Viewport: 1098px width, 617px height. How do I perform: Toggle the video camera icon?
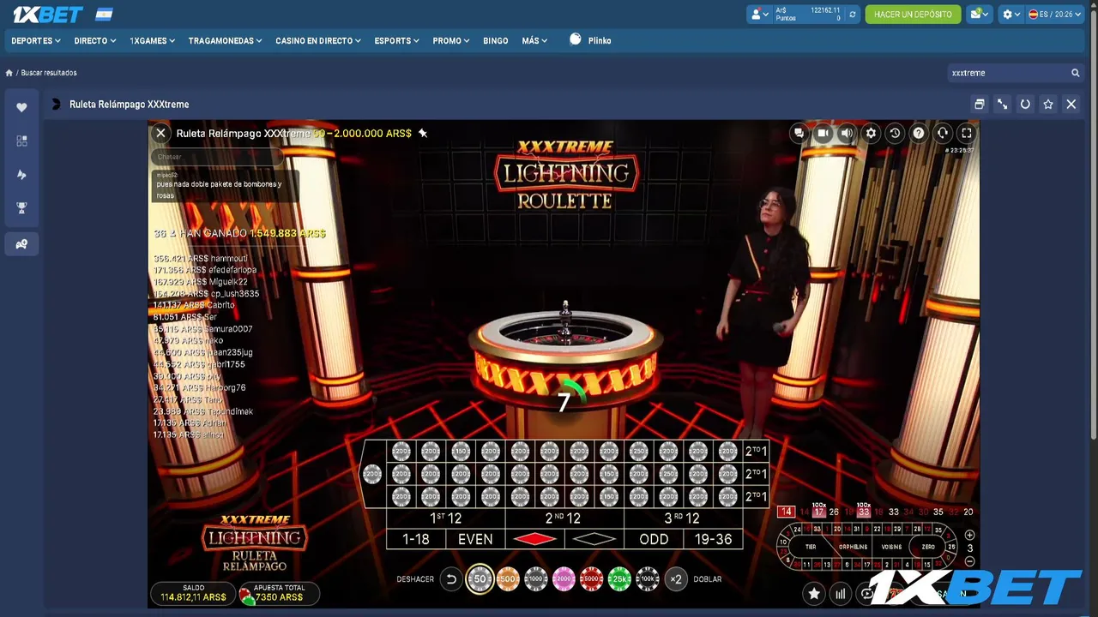[823, 133]
